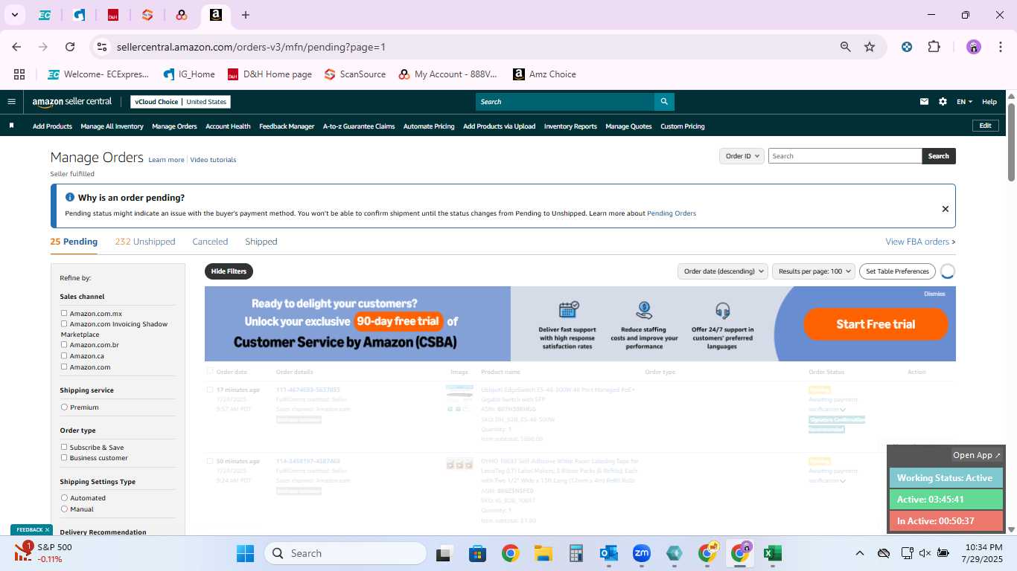This screenshot has width=1017, height=571.
Task: Open Results per page dropdown
Action: click(x=814, y=271)
